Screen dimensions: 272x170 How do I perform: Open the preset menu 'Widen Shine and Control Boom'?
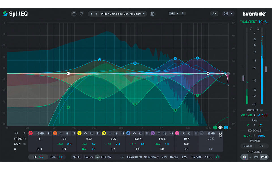[x=123, y=14]
